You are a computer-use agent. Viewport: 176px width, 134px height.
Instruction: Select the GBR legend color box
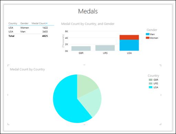tap(151, 80)
